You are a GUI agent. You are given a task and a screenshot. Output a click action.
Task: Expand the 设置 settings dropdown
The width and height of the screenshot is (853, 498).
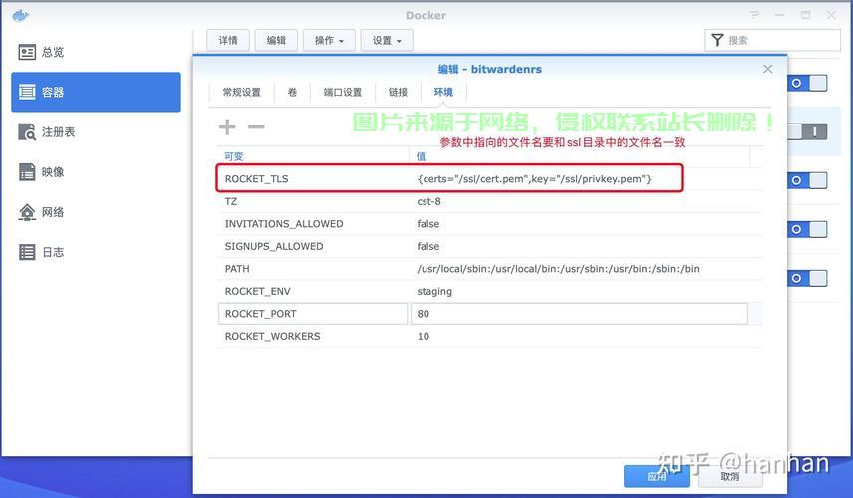(386, 40)
